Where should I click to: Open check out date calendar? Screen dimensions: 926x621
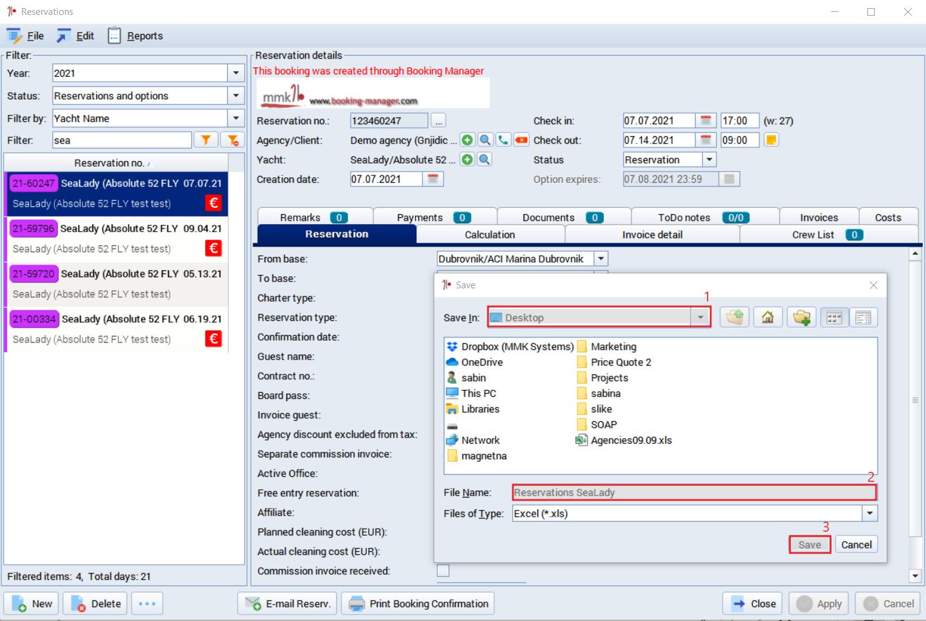point(705,140)
